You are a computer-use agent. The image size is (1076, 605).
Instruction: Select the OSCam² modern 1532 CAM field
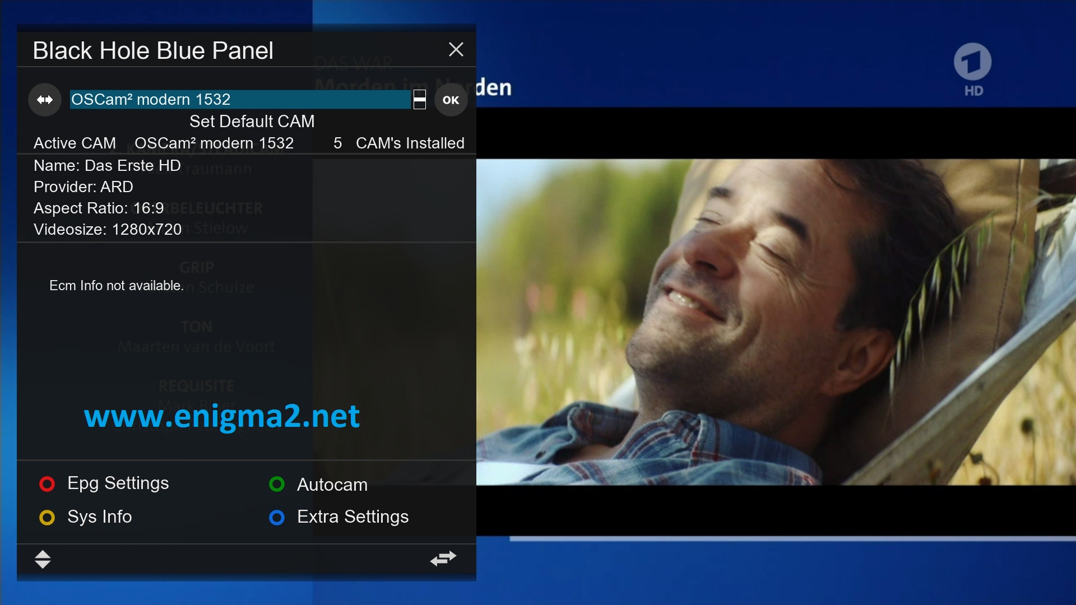[240, 100]
